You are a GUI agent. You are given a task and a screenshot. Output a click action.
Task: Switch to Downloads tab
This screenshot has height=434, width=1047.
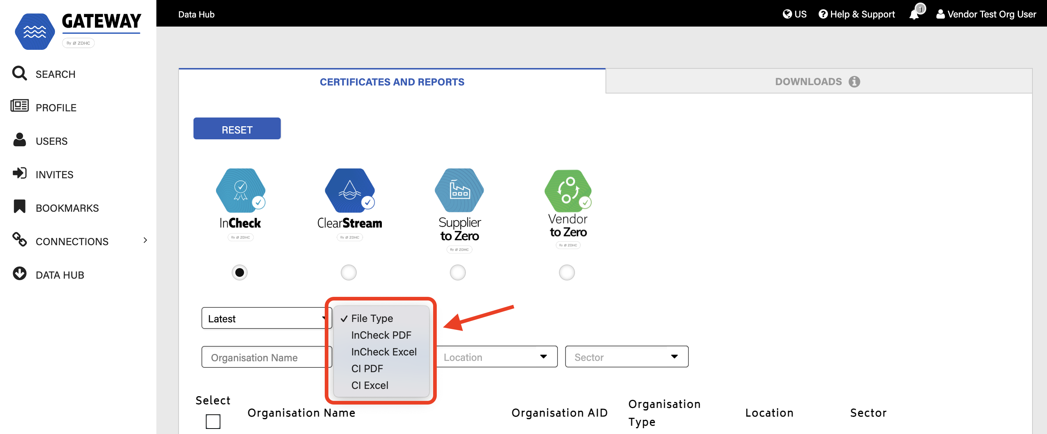pos(819,81)
